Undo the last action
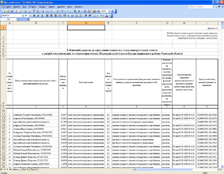This screenshot has height=174, width=224. pyautogui.click(x=62, y=11)
